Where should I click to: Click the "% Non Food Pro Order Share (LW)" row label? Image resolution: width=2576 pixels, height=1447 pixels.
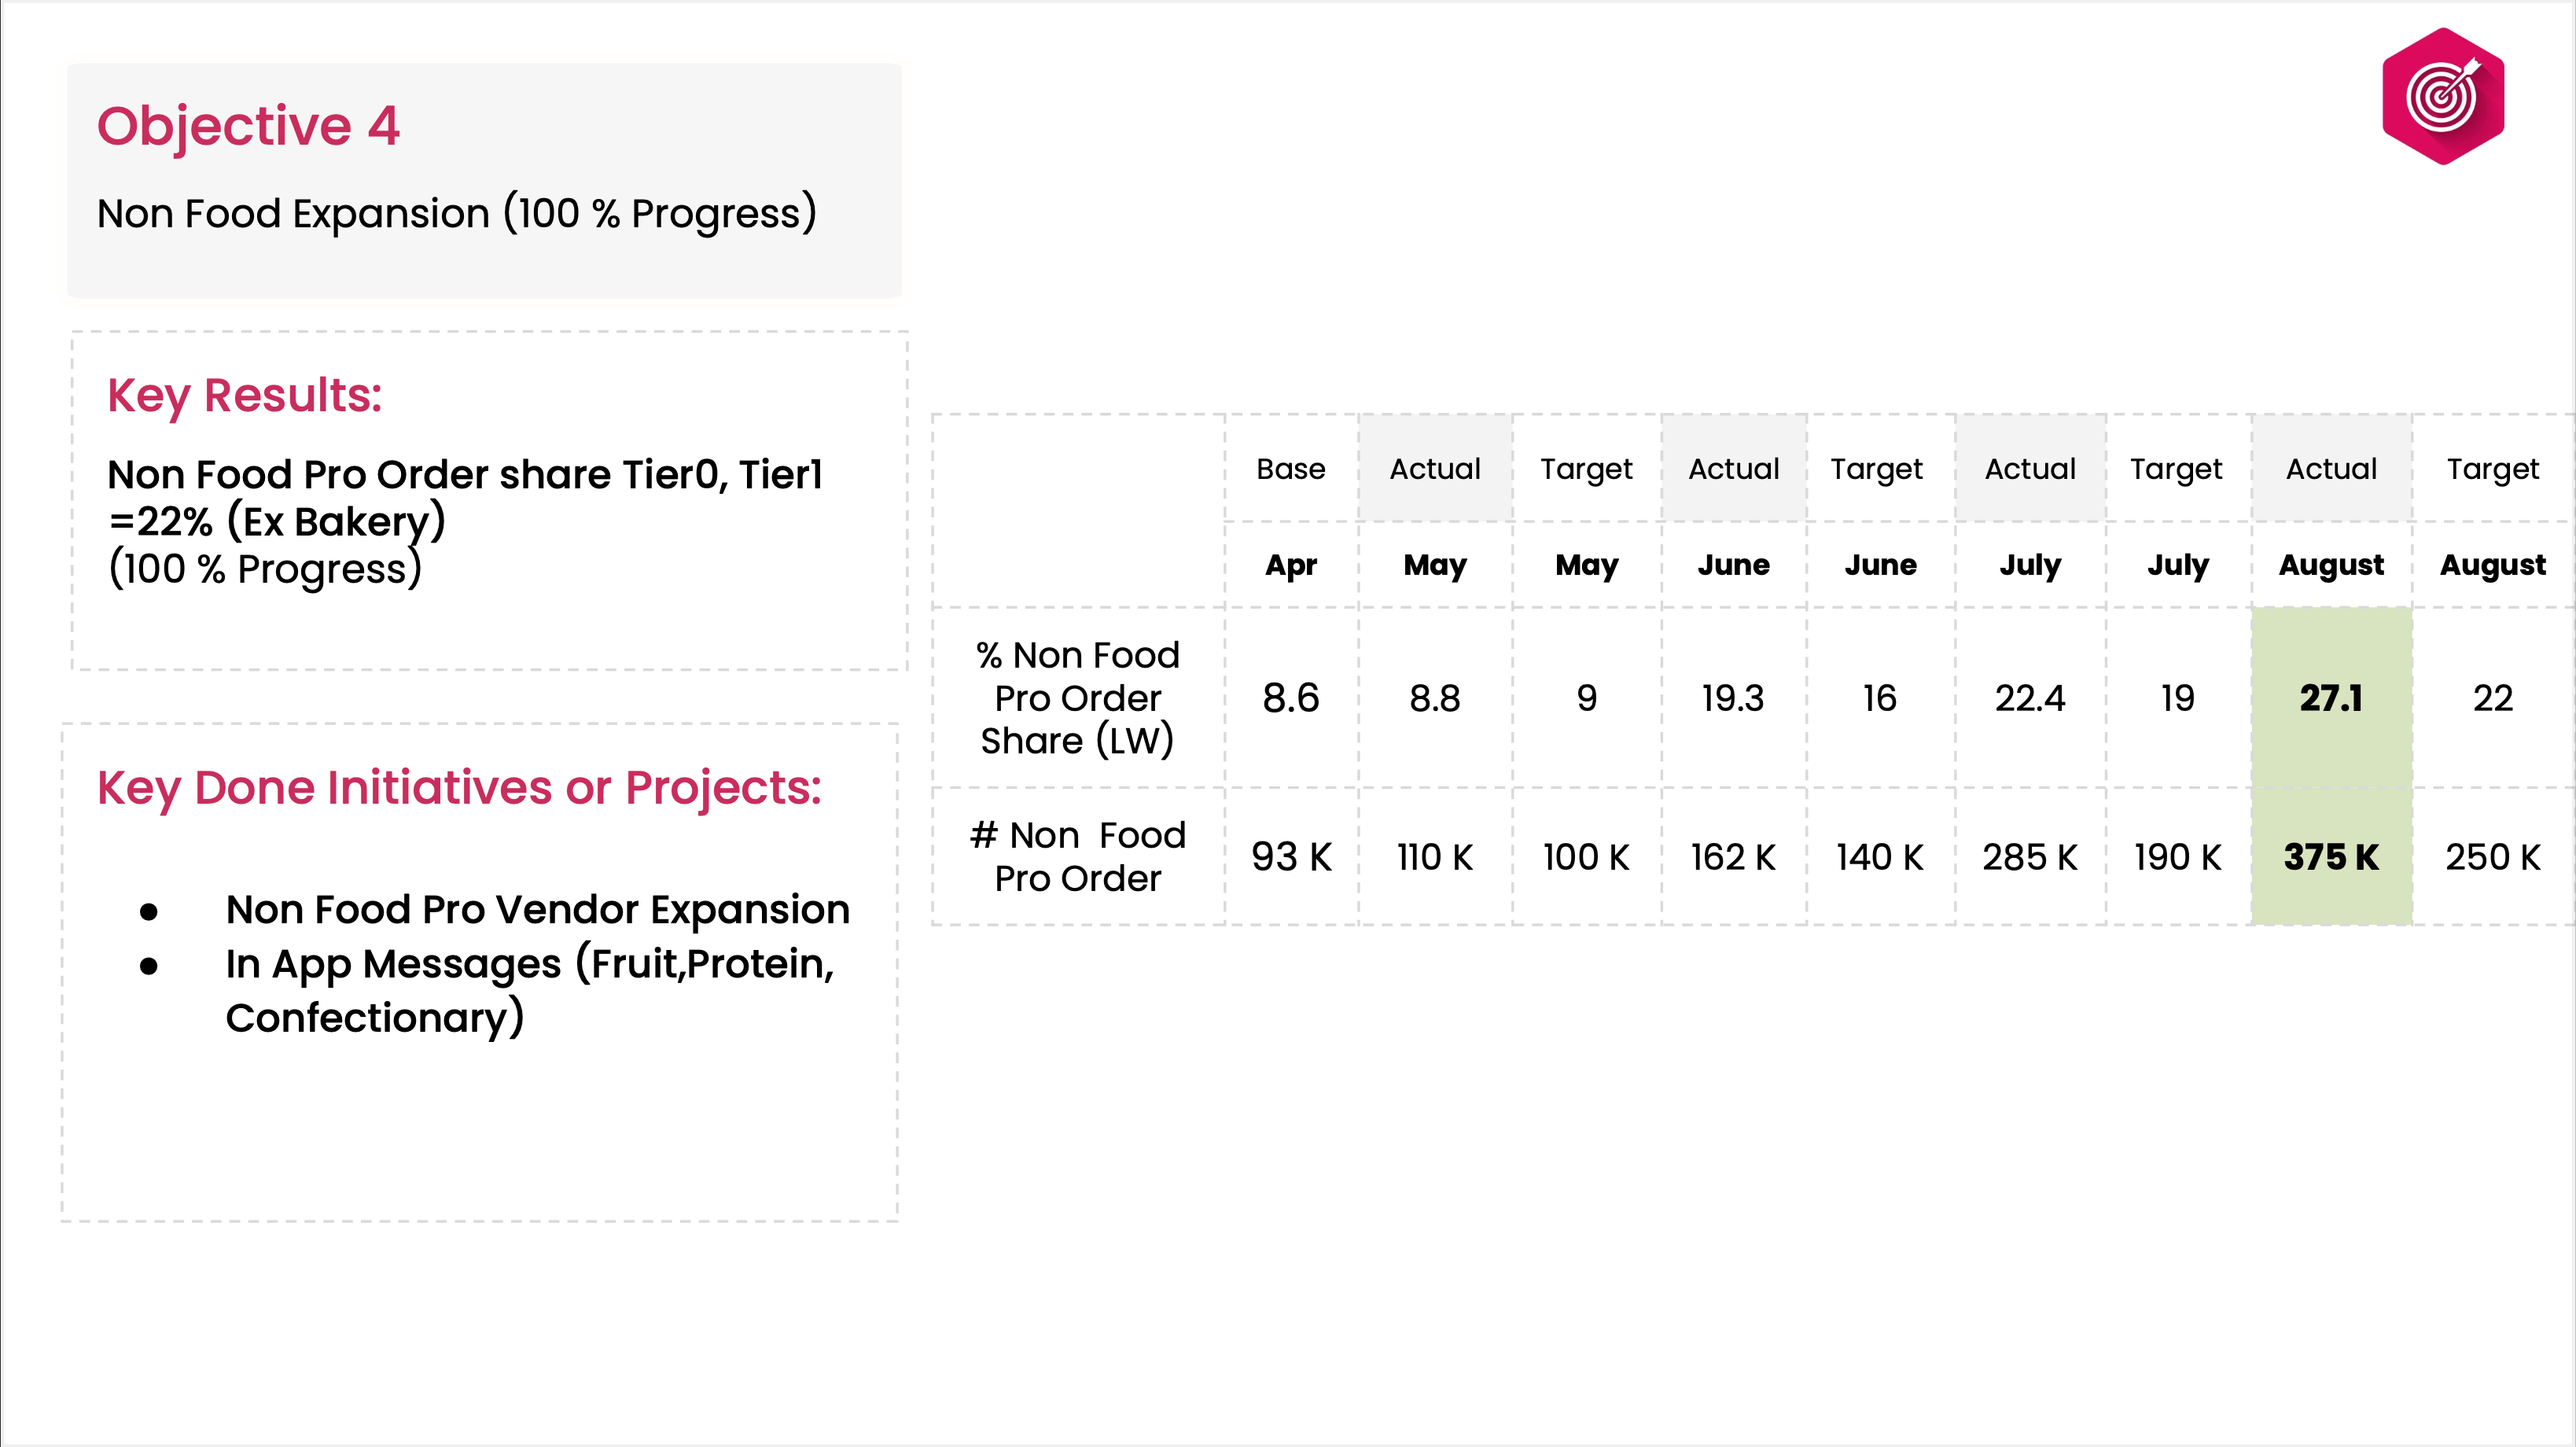click(x=1077, y=698)
